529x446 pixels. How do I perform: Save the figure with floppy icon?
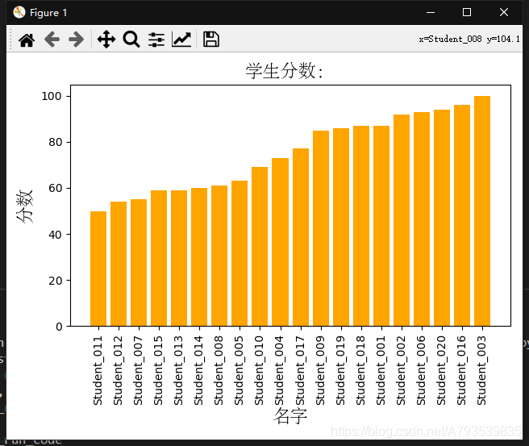point(211,40)
